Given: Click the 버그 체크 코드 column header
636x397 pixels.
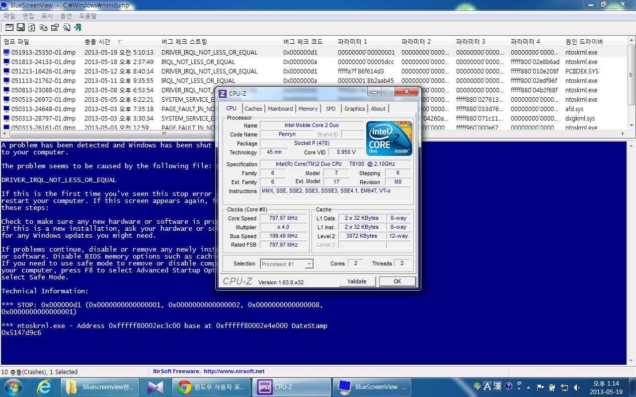Looking at the screenshot, I should (x=308, y=42).
